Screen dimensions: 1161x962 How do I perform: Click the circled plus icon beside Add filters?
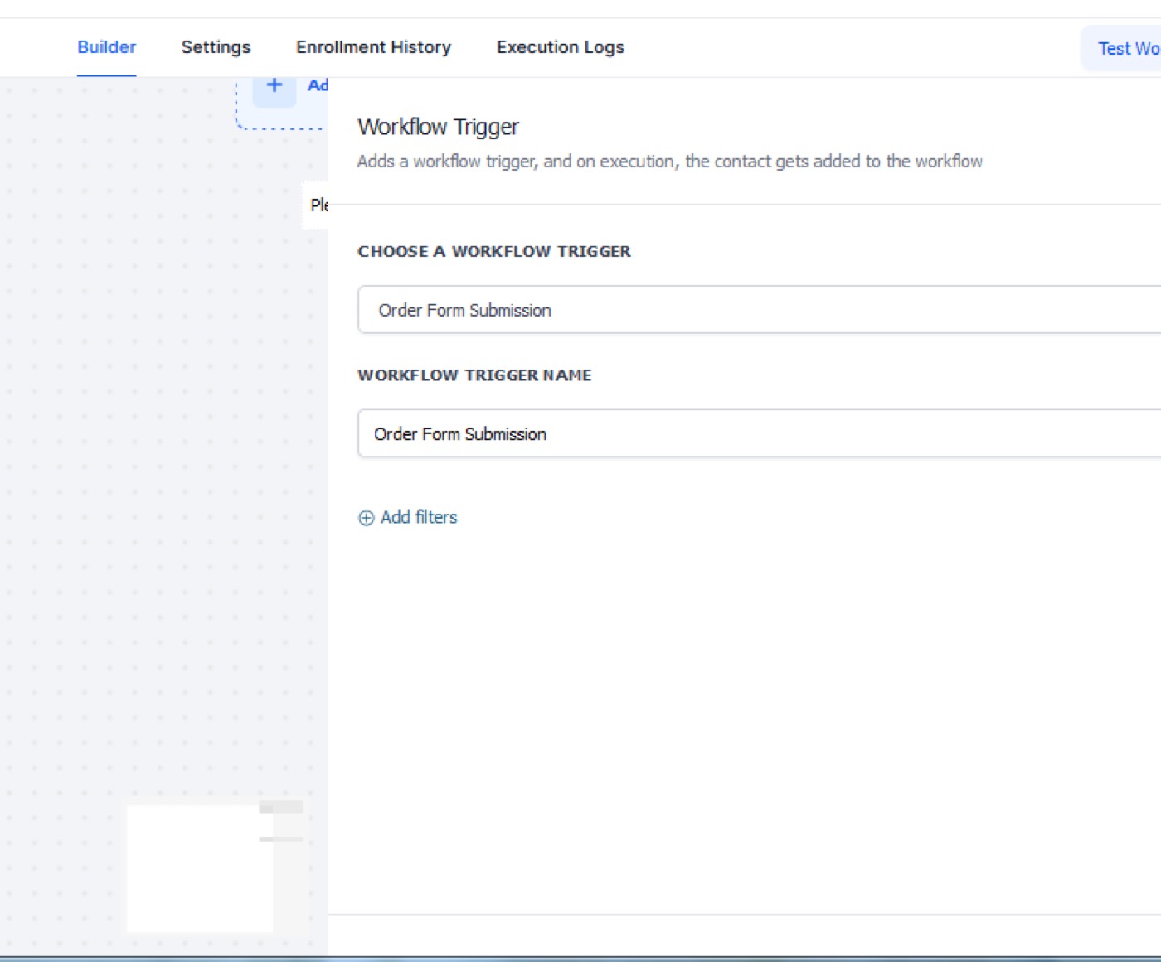[367, 518]
